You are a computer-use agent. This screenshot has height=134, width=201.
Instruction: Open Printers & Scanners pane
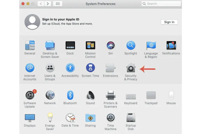coord(111,95)
